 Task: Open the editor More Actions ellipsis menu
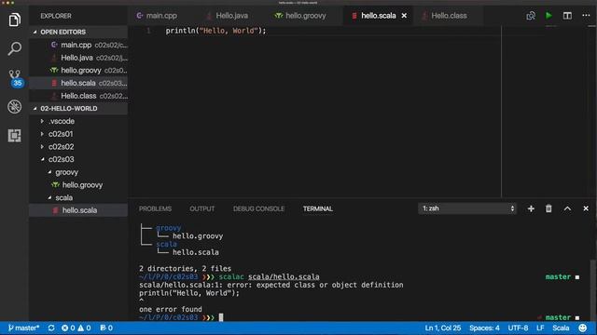[586, 16]
